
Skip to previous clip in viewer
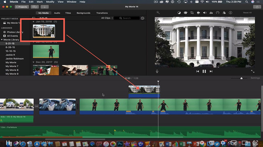coord(197,71)
